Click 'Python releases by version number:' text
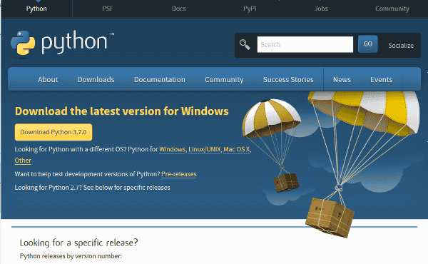Screen dimensions: 428x264 tap(71, 256)
